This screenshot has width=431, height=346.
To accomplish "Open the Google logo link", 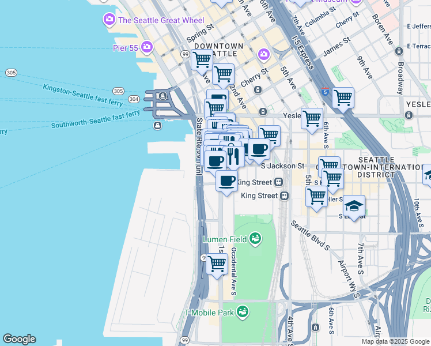I will tap(20, 339).
